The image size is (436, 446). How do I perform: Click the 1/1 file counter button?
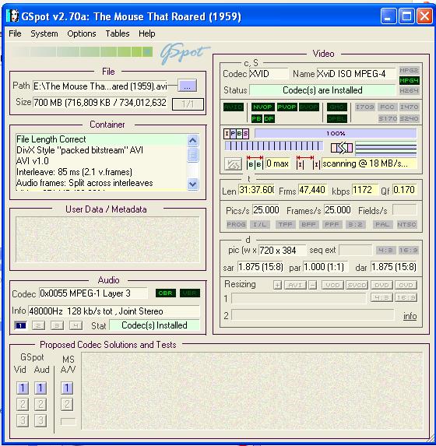pyautogui.click(x=188, y=104)
